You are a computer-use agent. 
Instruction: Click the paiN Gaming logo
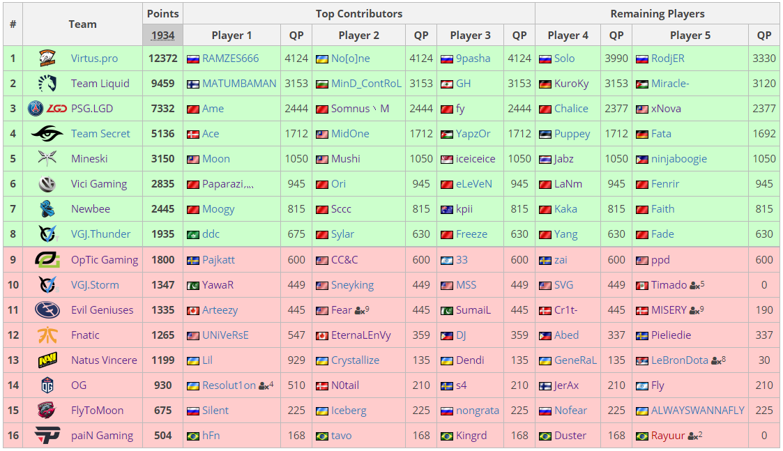[47, 436]
